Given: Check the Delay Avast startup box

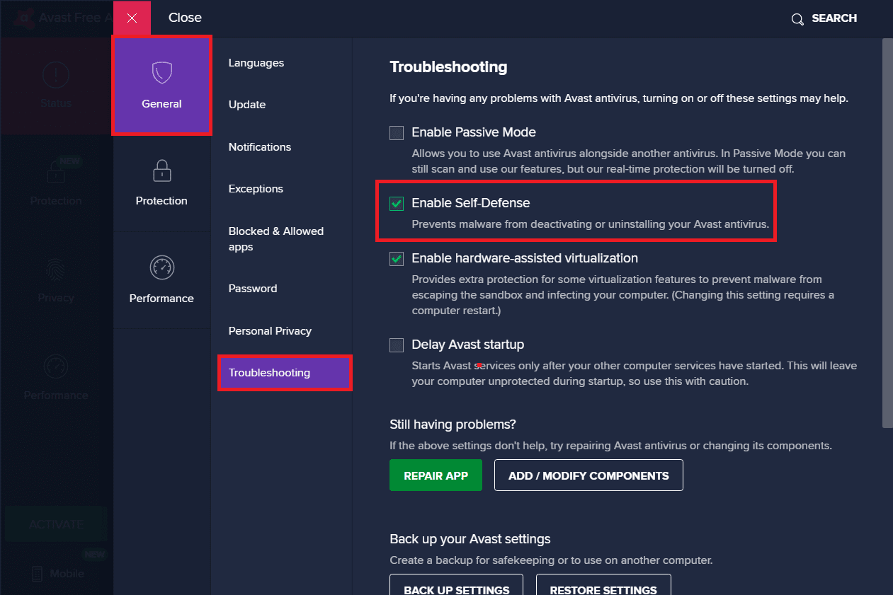Looking at the screenshot, I should coord(397,345).
